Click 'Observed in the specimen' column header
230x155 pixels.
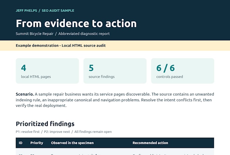[x=72, y=143]
